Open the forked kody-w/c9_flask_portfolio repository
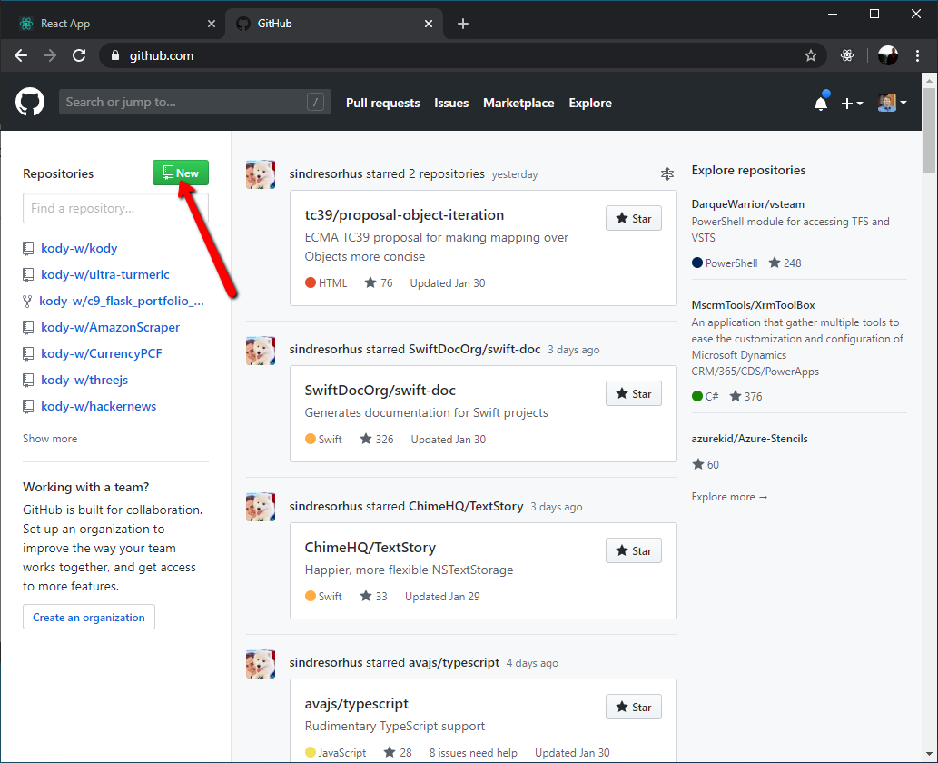Viewport: 938px width, 763px height. [122, 301]
